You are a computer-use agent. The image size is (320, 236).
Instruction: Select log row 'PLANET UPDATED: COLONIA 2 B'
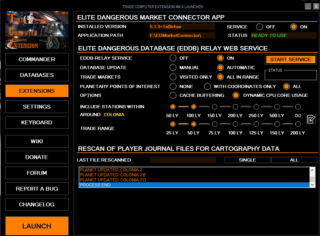(x=194, y=175)
